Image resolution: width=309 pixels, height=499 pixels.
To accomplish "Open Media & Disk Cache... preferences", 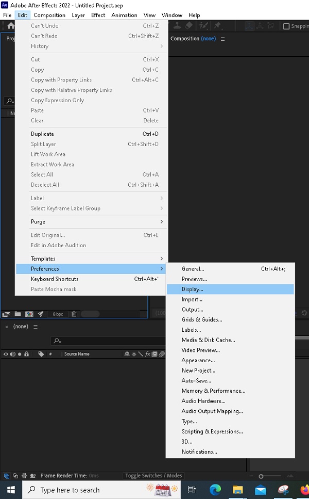I will (230, 340).
